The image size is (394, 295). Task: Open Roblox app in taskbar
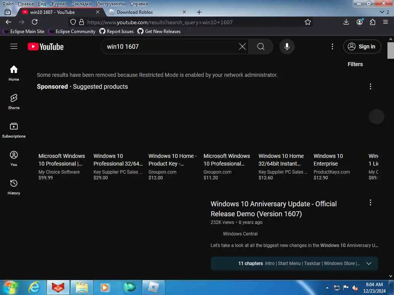[x=154, y=287]
